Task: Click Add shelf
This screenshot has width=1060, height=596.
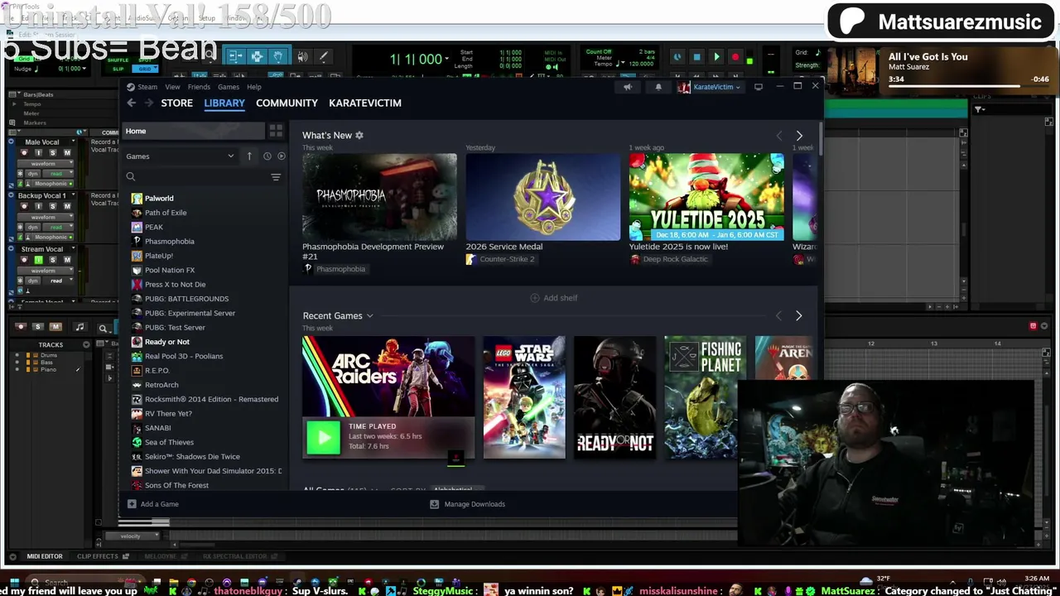Action: (x=554, y=298)
